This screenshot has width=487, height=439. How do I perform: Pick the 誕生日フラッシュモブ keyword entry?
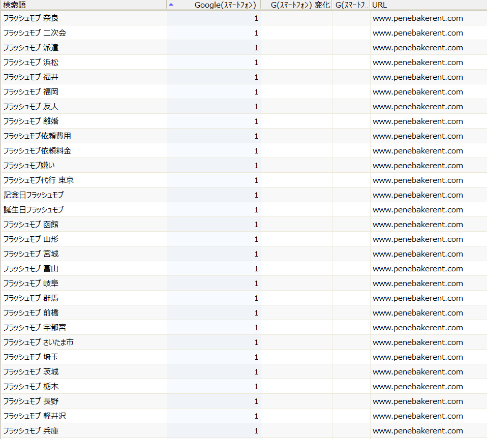[x=34, y=210]
